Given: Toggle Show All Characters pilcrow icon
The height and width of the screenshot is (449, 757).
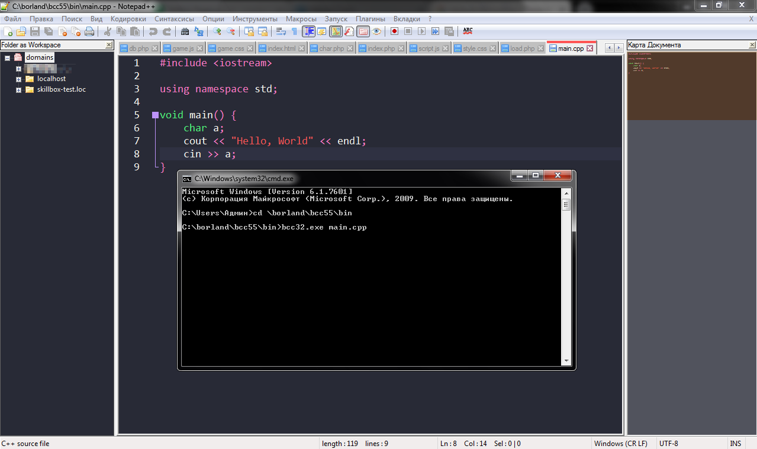Looking at the screenshot, I should click(294, 31).
